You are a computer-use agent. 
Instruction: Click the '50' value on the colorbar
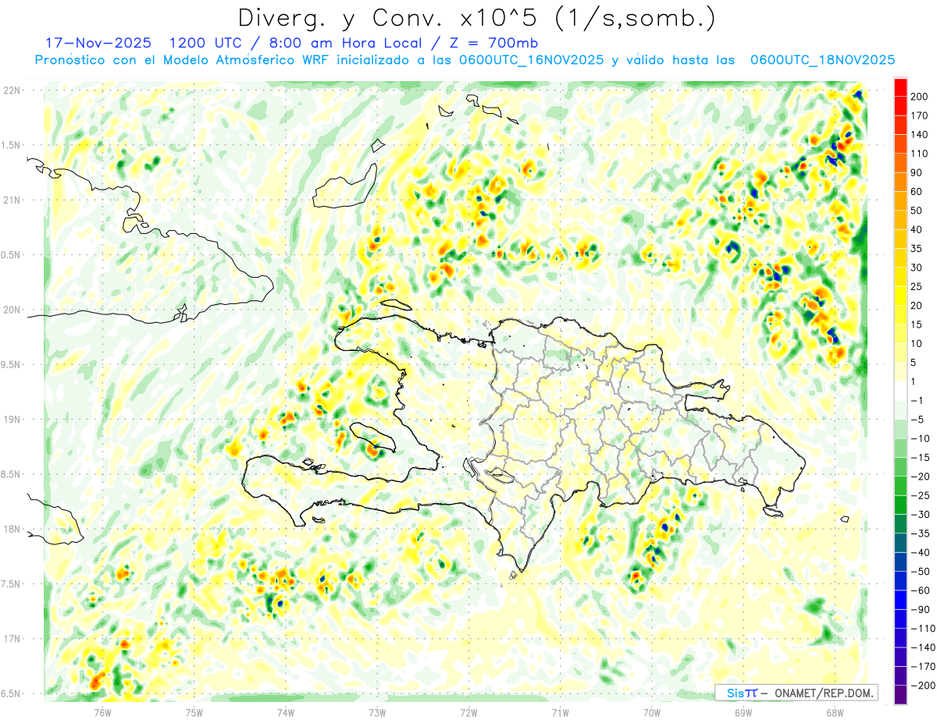pyautogui.click(x=917, y=211)
